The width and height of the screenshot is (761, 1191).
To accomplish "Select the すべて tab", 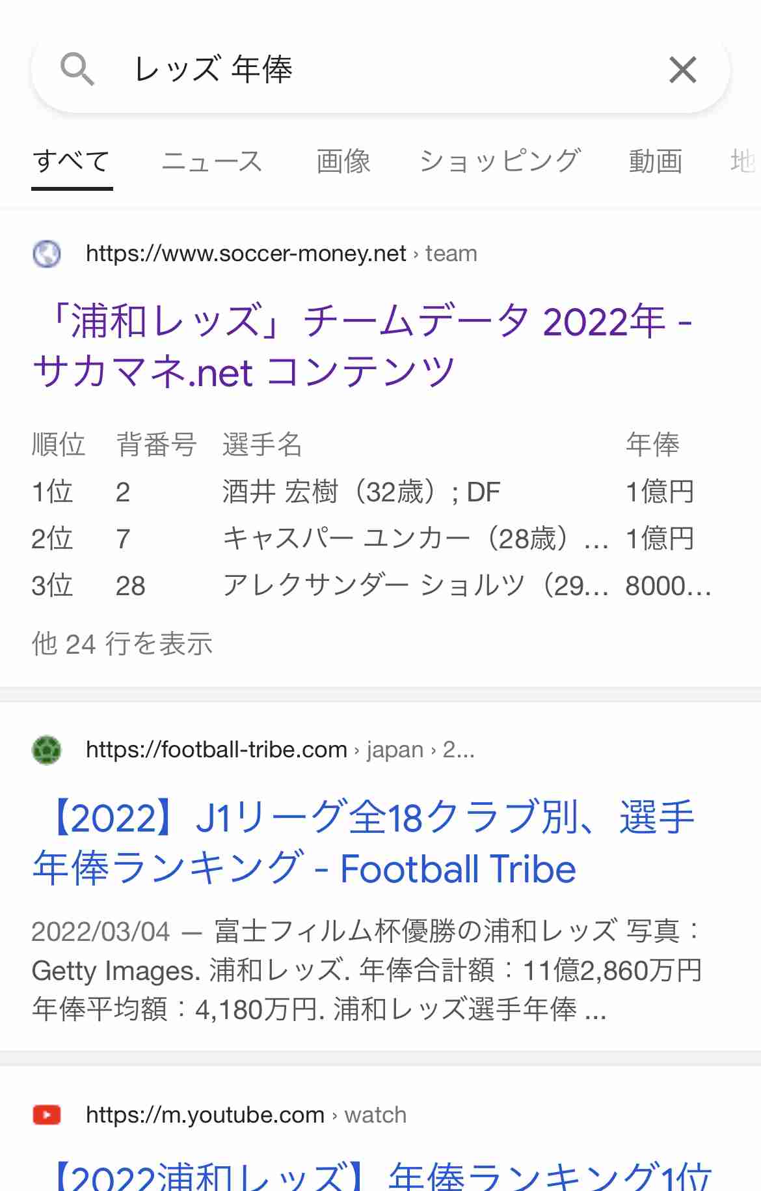I will tap(72, 161).
